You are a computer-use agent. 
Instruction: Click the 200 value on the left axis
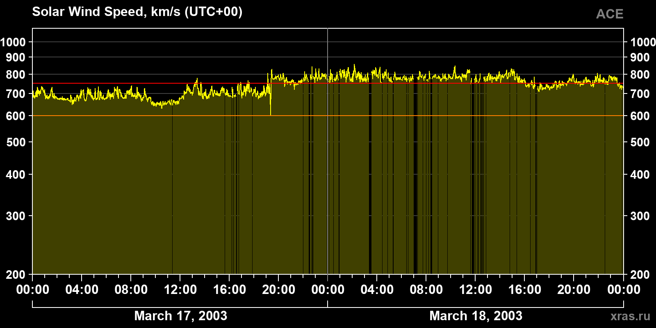(x=16, y=275)
